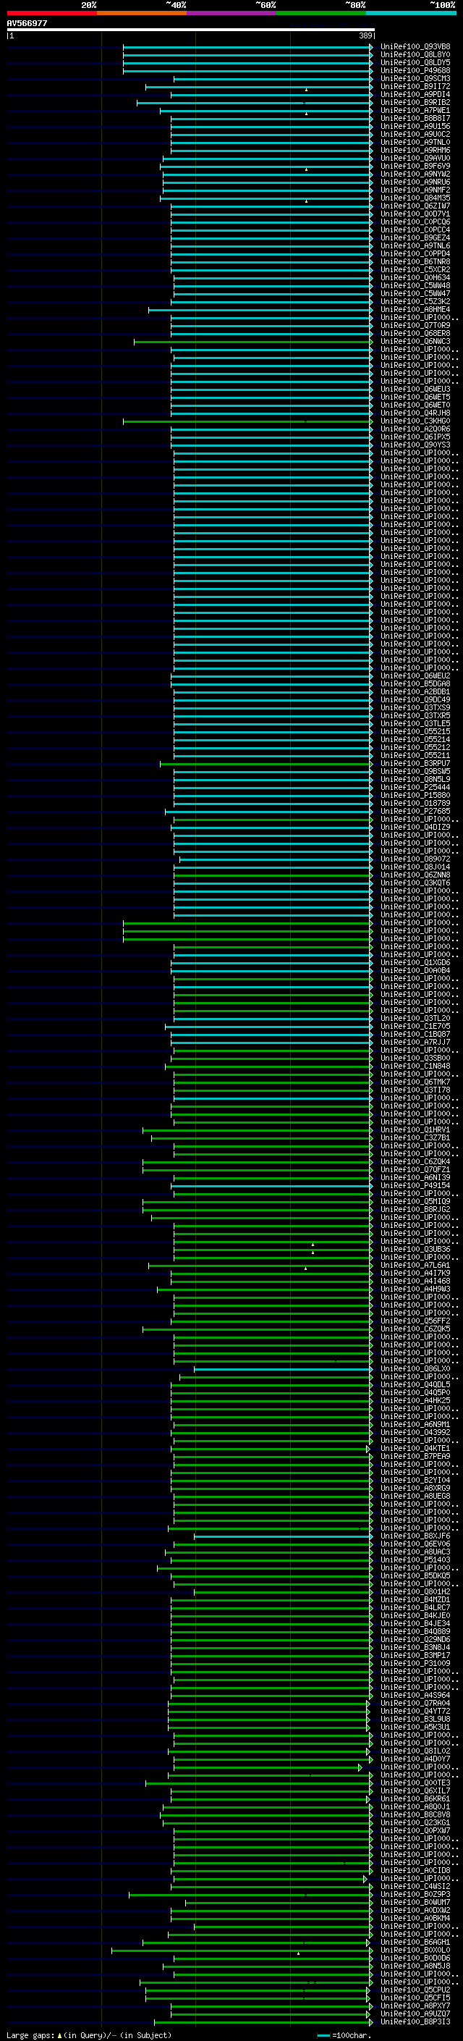
Task: Open hit UniRef100_Q23KG1
Action: [415, 1822]
